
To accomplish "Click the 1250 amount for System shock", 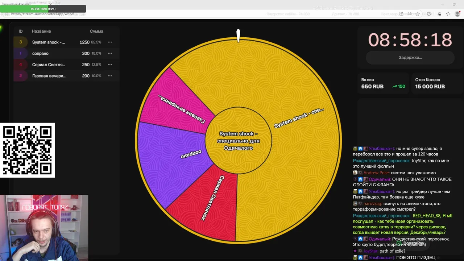I will [84, 42].
